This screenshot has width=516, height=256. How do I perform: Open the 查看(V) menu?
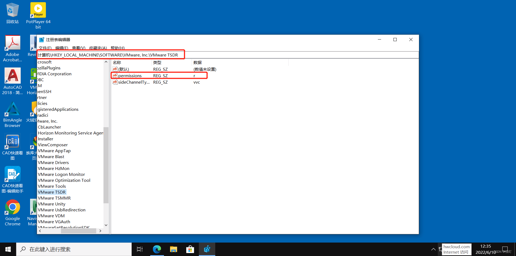pos(78,48)
